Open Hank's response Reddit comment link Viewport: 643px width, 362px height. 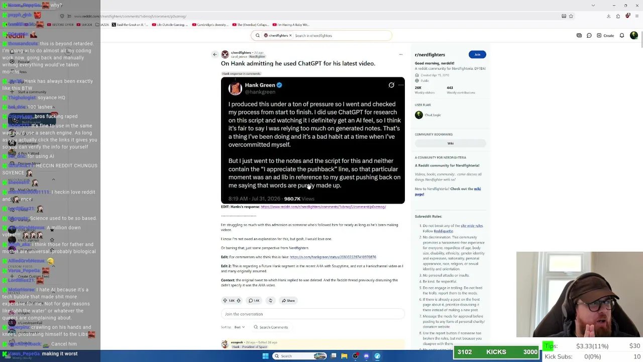click(323, 207)
